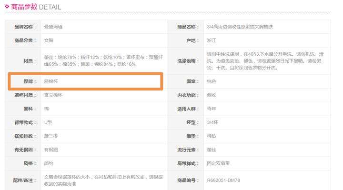Click the 配件/备注 label
Screen dimensions: 343x190
point(24,180)
